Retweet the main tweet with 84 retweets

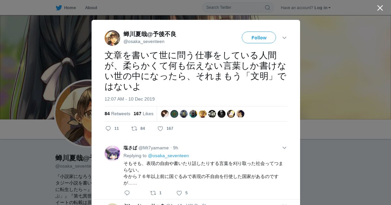click(x=134, y=129)
